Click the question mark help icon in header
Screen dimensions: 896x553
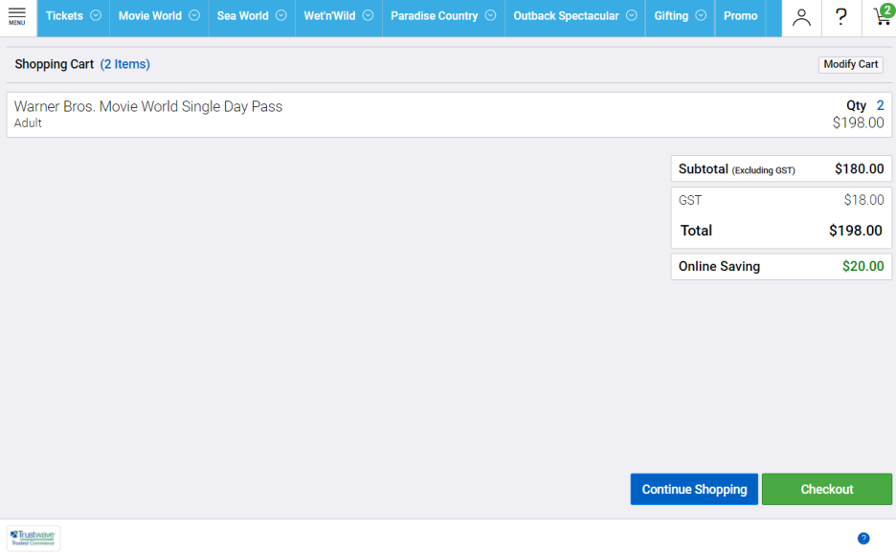point(841,17)
